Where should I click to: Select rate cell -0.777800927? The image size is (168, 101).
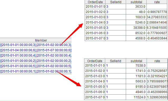point(157,33)
